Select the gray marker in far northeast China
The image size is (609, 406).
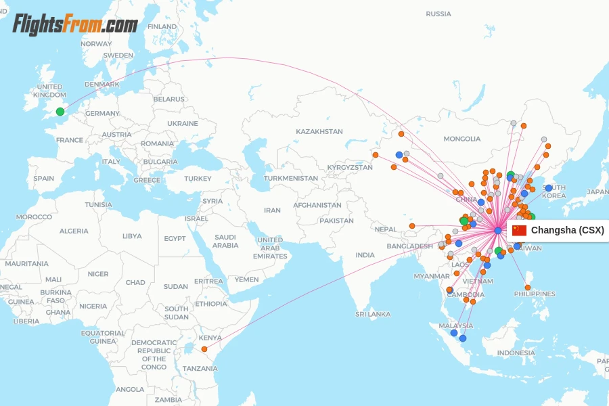tap(544, 139)
